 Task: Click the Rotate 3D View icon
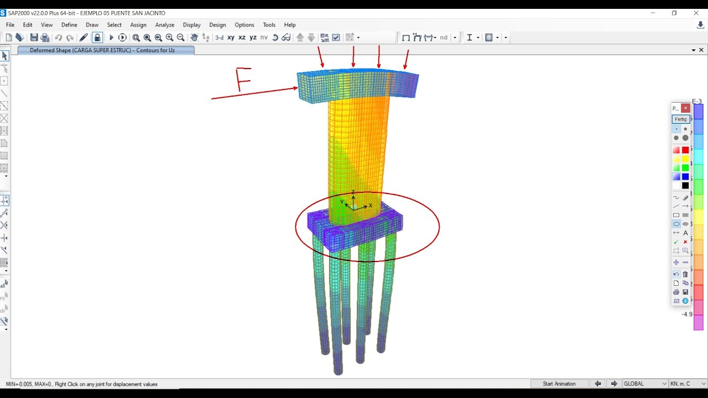tap(275, 38)
